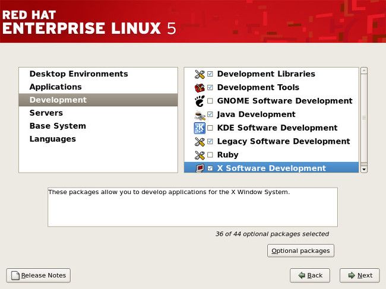
Task: Select the X Software Development label
Action: point(271,168)
